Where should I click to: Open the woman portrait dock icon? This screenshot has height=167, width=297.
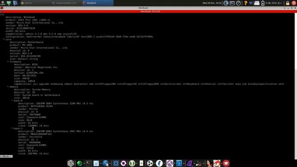click(x=209, y=163)
